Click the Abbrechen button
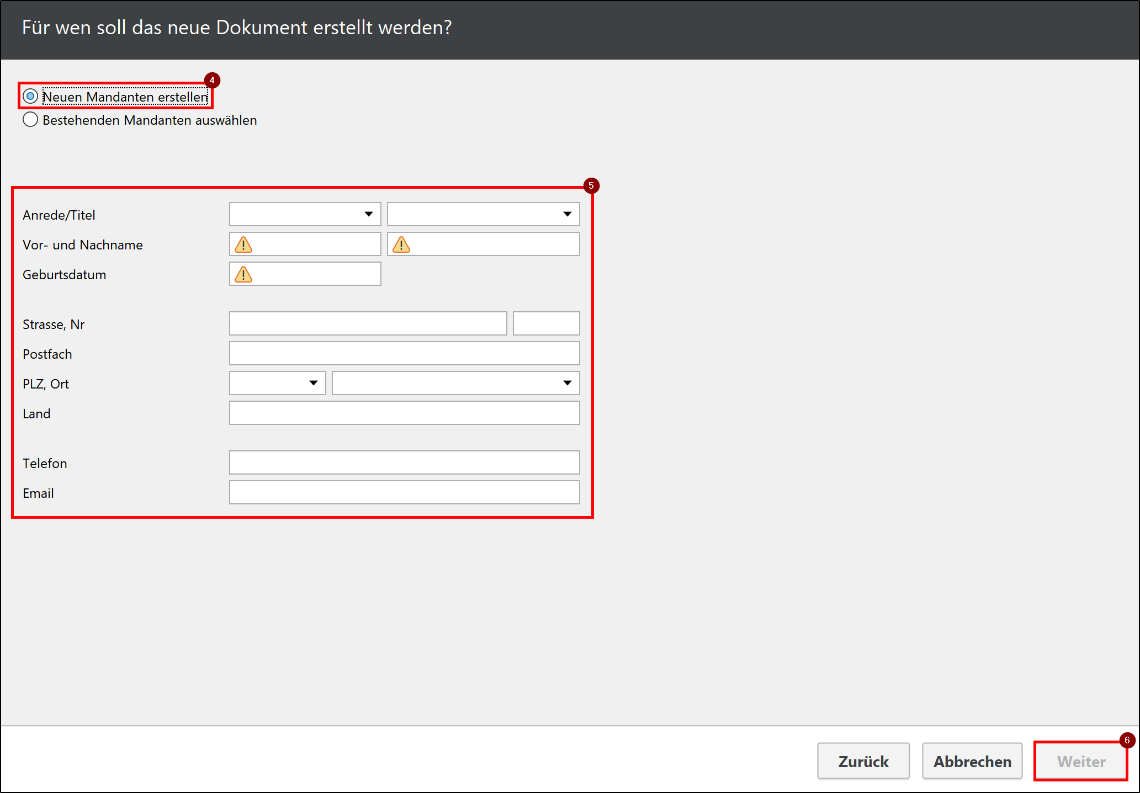This screenshot has height=793, width=1140. point(972,761)
